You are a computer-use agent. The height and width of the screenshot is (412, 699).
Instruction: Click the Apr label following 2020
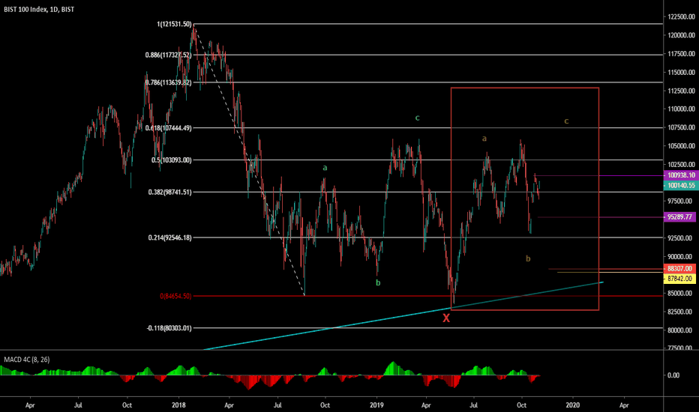(624, 405)
